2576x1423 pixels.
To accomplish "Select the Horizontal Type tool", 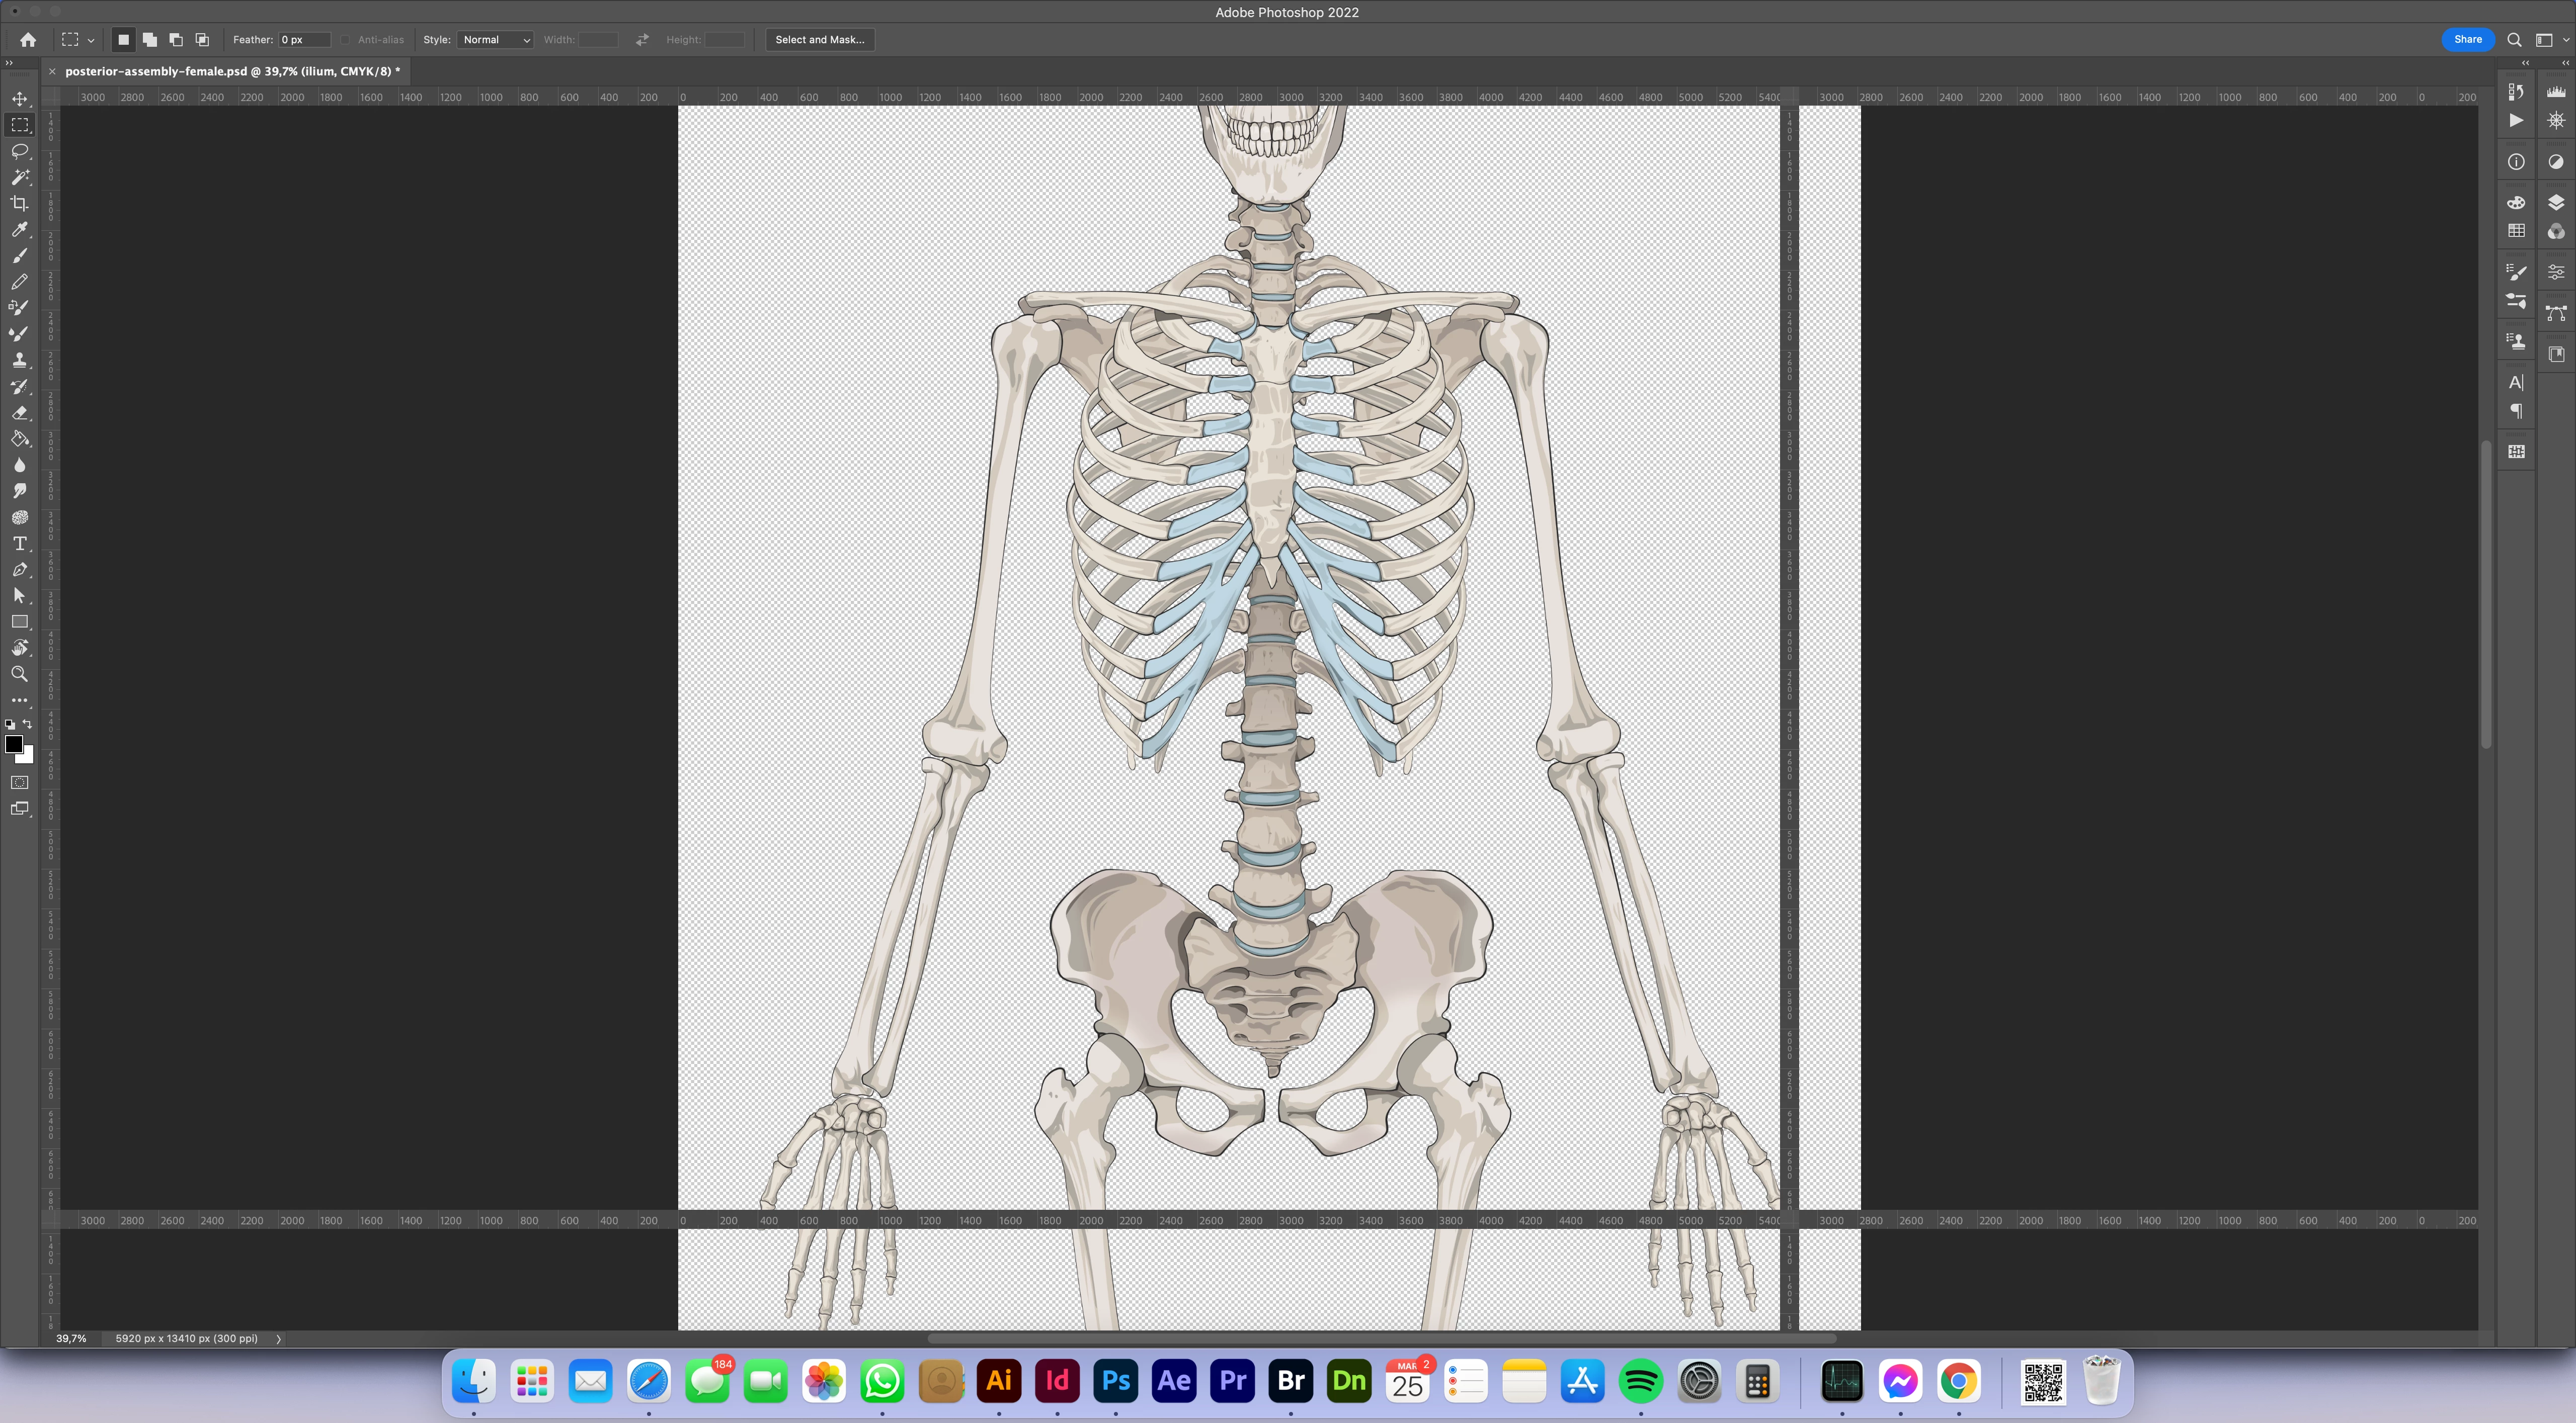I will pos(19,544).
